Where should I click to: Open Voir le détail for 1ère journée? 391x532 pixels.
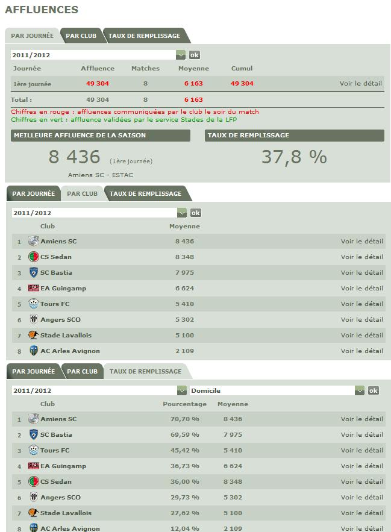tap(361, 84)
